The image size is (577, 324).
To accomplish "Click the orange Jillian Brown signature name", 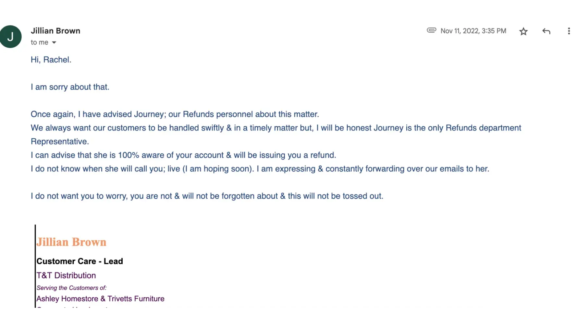I will 71,242.
